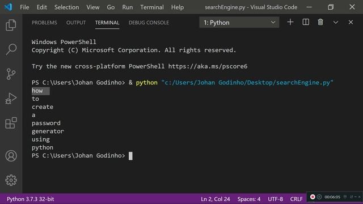The width and height of the screenshot is (363, 204).
Task: Open the Go menu
Action: [x=111, y=7]
